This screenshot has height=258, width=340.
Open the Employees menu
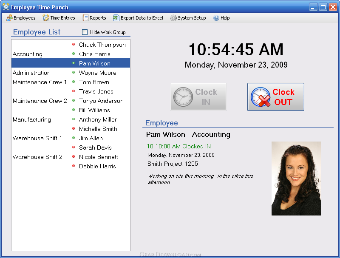click(x=21, y=18)
